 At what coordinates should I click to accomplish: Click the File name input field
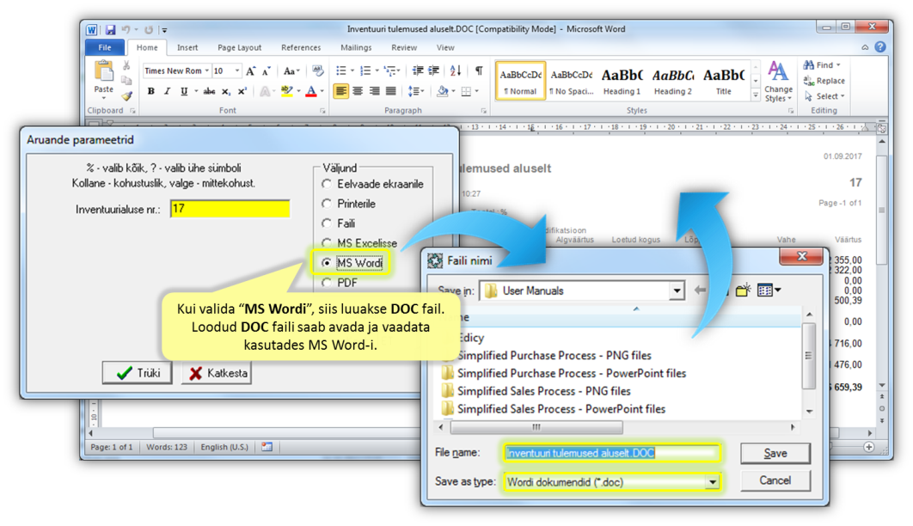[x=612, y=453]
